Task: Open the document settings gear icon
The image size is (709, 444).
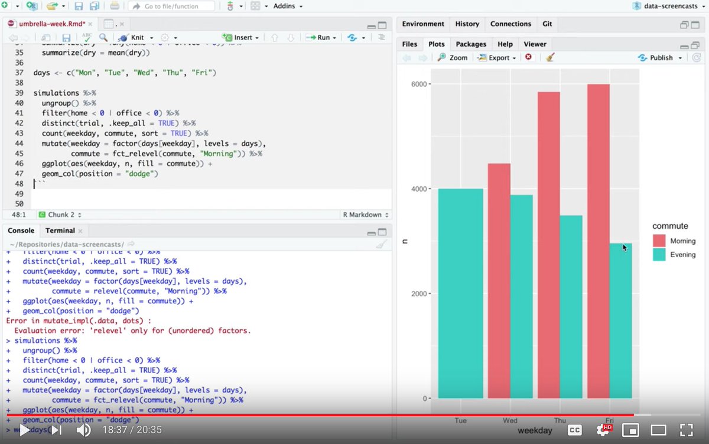Action: point(165,37)
